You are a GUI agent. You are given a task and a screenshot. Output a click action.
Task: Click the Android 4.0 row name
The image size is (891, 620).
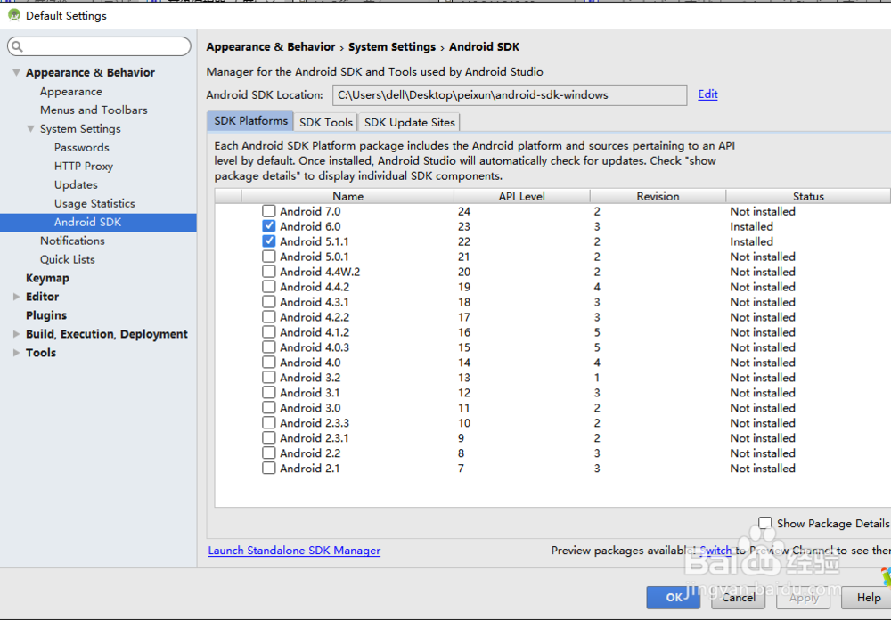tap(310, 363)
